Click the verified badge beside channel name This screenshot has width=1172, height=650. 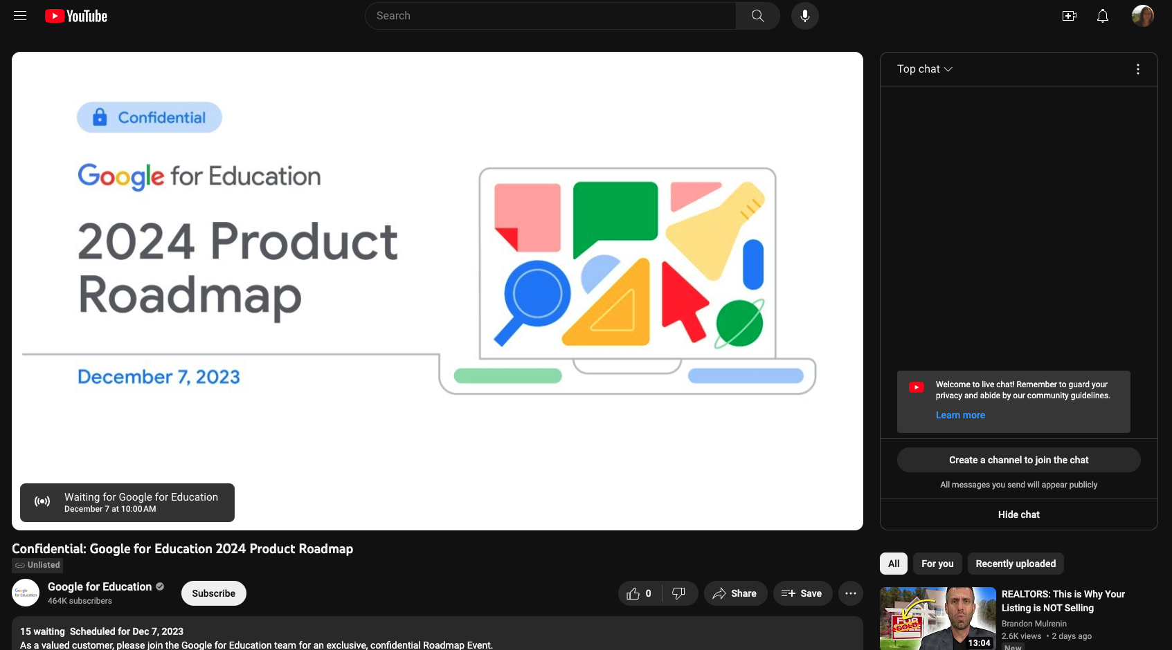point(160,586)
